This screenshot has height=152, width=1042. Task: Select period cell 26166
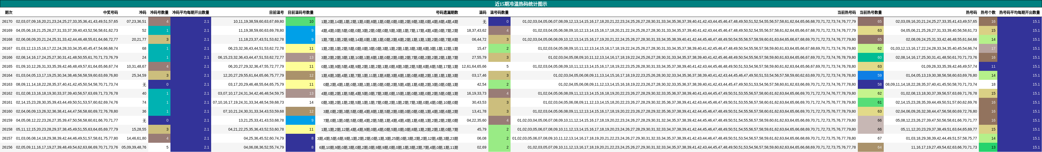[7, 57]
